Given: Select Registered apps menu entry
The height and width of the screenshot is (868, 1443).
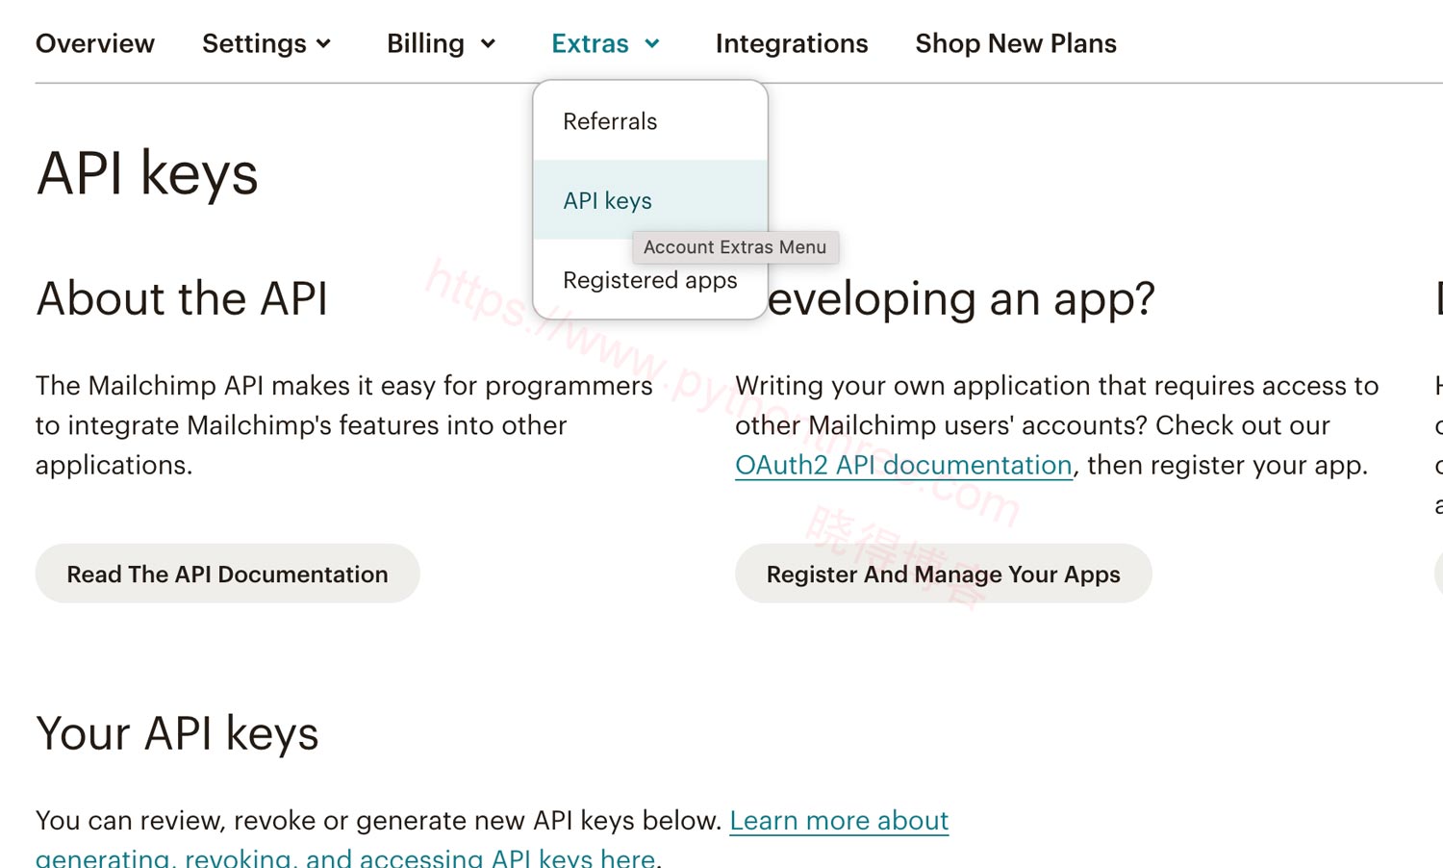Looking at the screenshot, I should pos(650,280).
